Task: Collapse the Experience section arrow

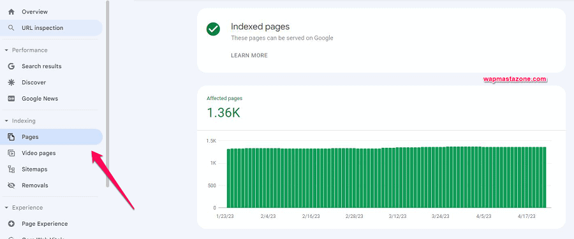Action: pos(6,208)
